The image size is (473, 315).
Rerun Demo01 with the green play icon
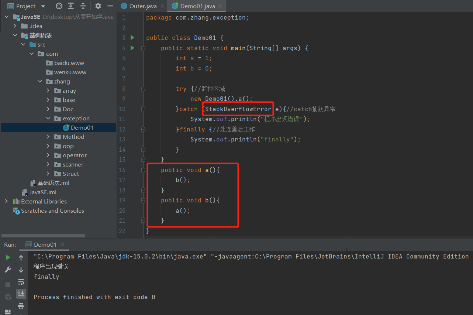(x=8, y=257)
